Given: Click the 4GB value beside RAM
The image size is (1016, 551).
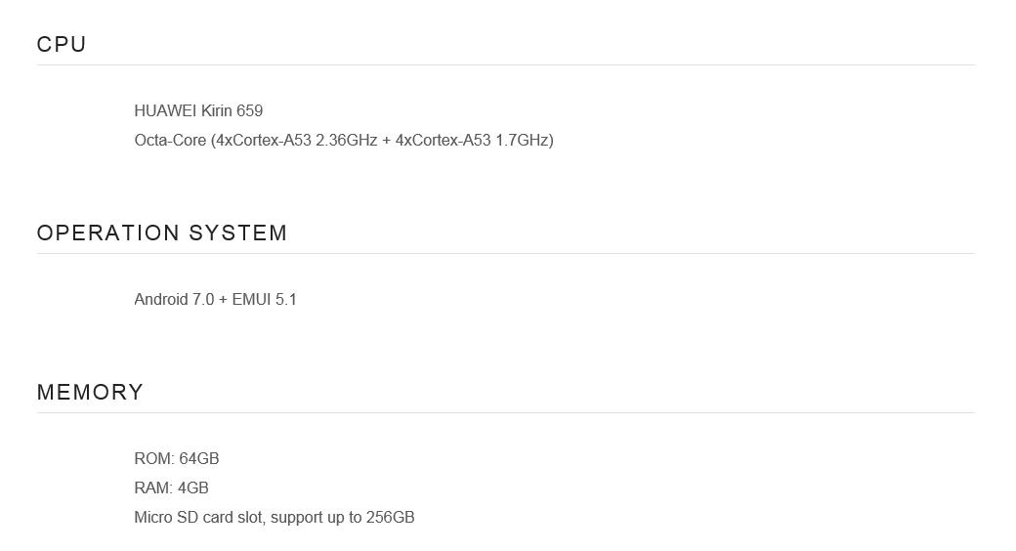Looking at the screenshot, I should [193, 488].
